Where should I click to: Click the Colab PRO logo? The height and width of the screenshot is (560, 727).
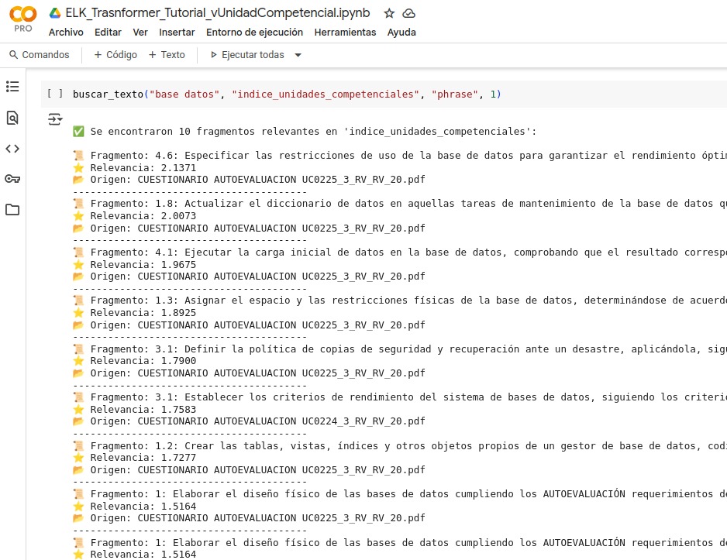(22, 19)
